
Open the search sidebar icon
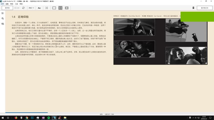3,18
